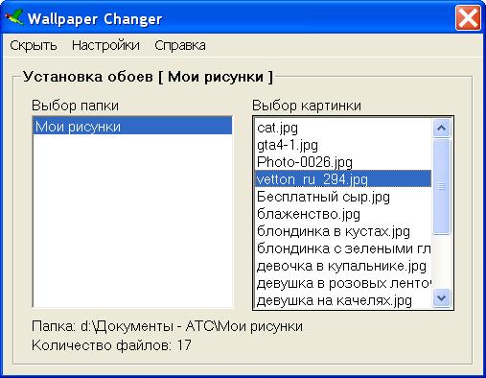Select Photo-0026.jpg file

(x=343, y=162)
